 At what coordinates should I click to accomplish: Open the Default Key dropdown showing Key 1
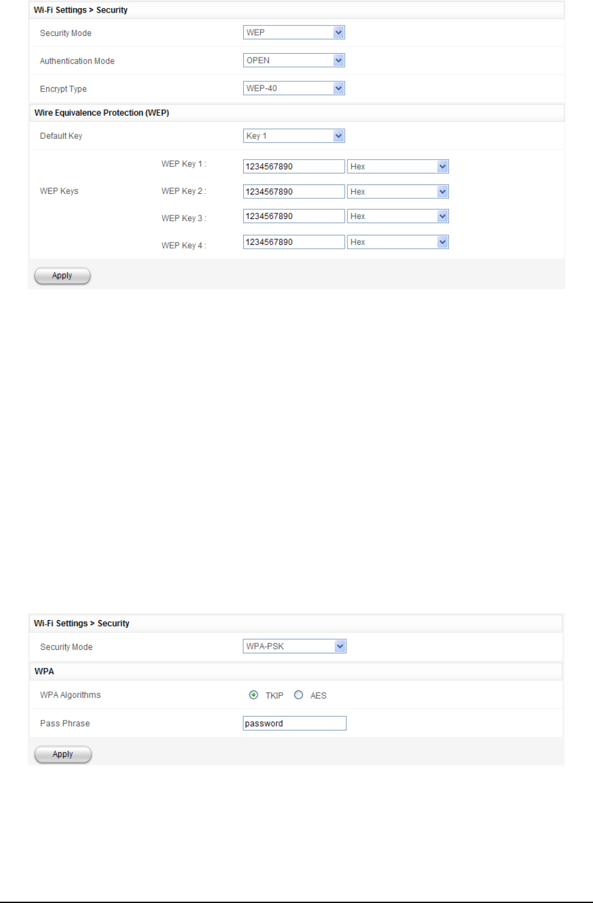tap(294, 136)
